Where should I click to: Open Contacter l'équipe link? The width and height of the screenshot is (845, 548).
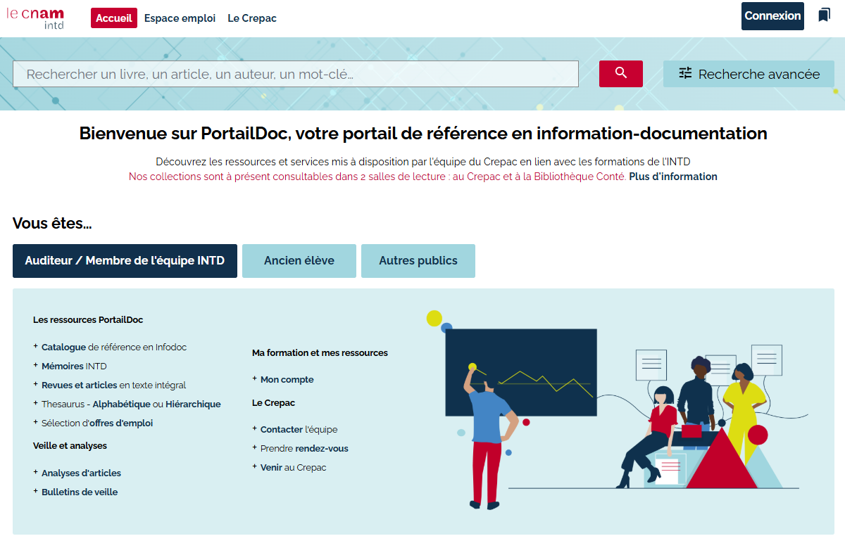(299, 429)
